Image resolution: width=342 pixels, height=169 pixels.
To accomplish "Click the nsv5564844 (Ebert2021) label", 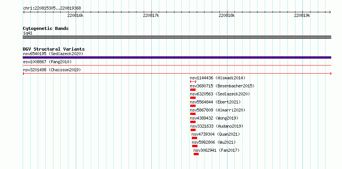I will tap(215, 102).
